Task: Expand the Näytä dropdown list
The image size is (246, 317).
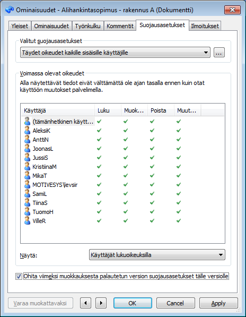Action: 157,255
